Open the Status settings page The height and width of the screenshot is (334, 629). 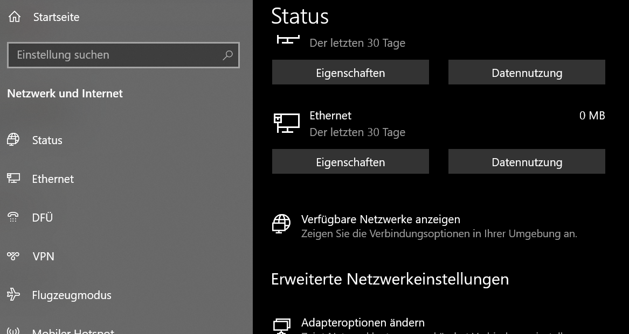click(47, 140)
